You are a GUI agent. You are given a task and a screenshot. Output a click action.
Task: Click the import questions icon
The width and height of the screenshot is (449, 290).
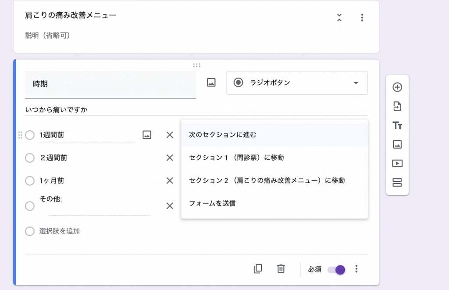pyautogui.click(x=397, y=106)
